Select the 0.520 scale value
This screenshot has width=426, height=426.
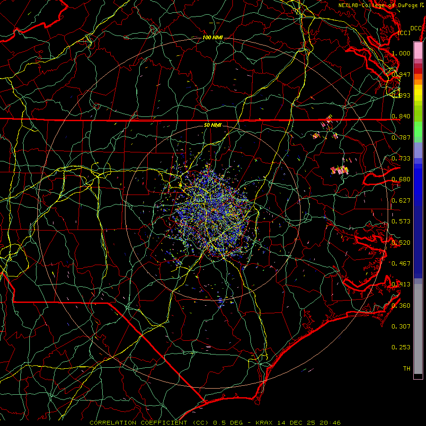coord(401,242)
